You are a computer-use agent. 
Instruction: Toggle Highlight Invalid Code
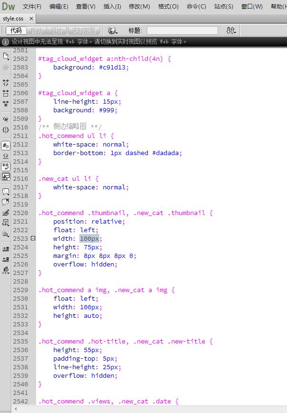coord(6,156)
